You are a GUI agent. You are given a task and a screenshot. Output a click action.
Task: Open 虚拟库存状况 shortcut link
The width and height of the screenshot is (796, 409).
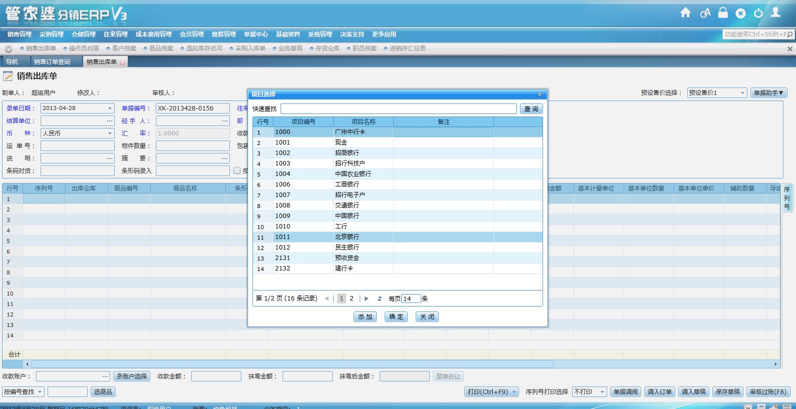pyautogui.click(x=204, y=48)
